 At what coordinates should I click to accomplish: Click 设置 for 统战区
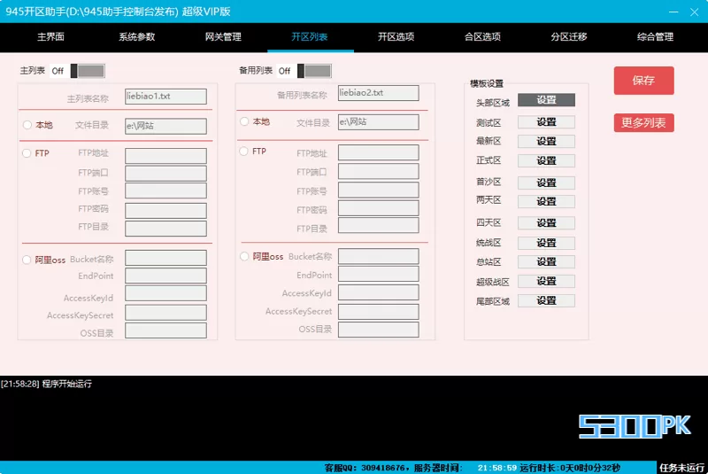coord(546,243)
